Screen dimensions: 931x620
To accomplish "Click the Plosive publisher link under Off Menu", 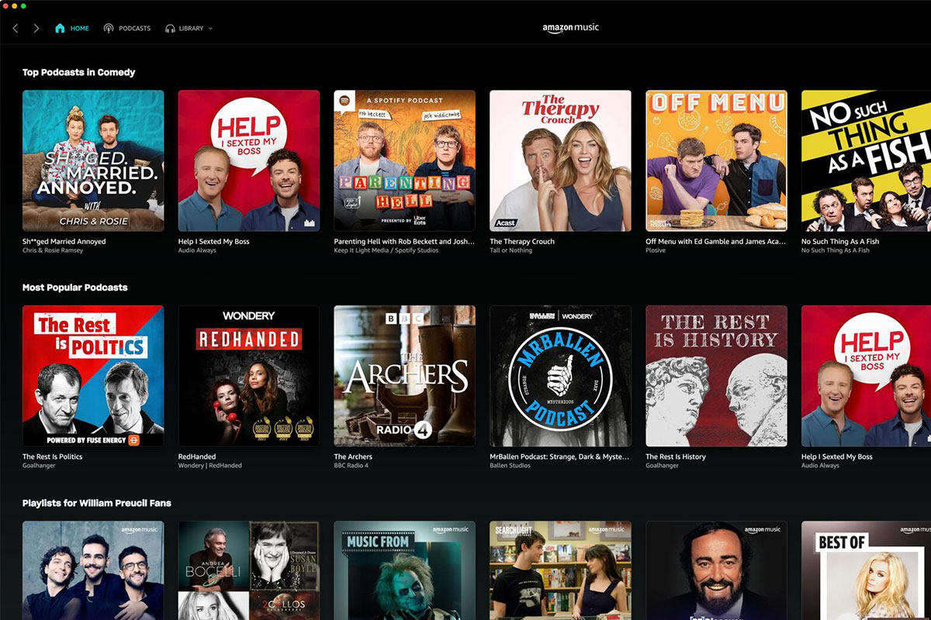I will 655,250.
